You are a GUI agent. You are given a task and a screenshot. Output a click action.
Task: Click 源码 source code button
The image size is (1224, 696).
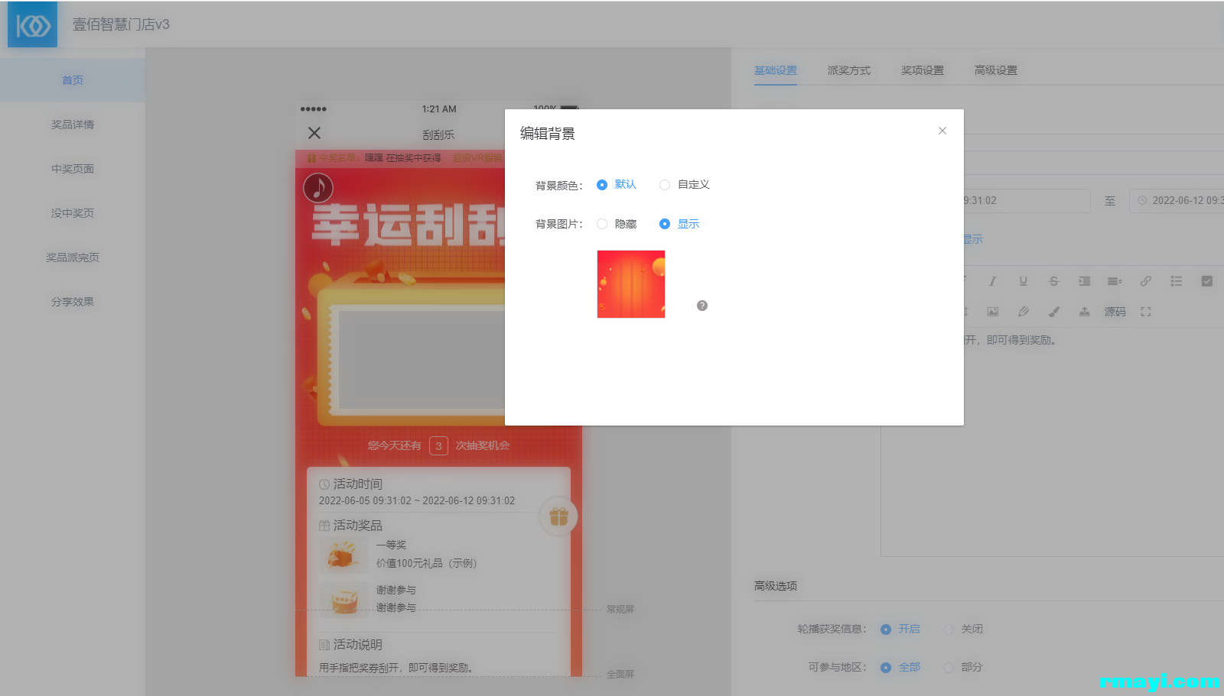(x=1115, y=312)
